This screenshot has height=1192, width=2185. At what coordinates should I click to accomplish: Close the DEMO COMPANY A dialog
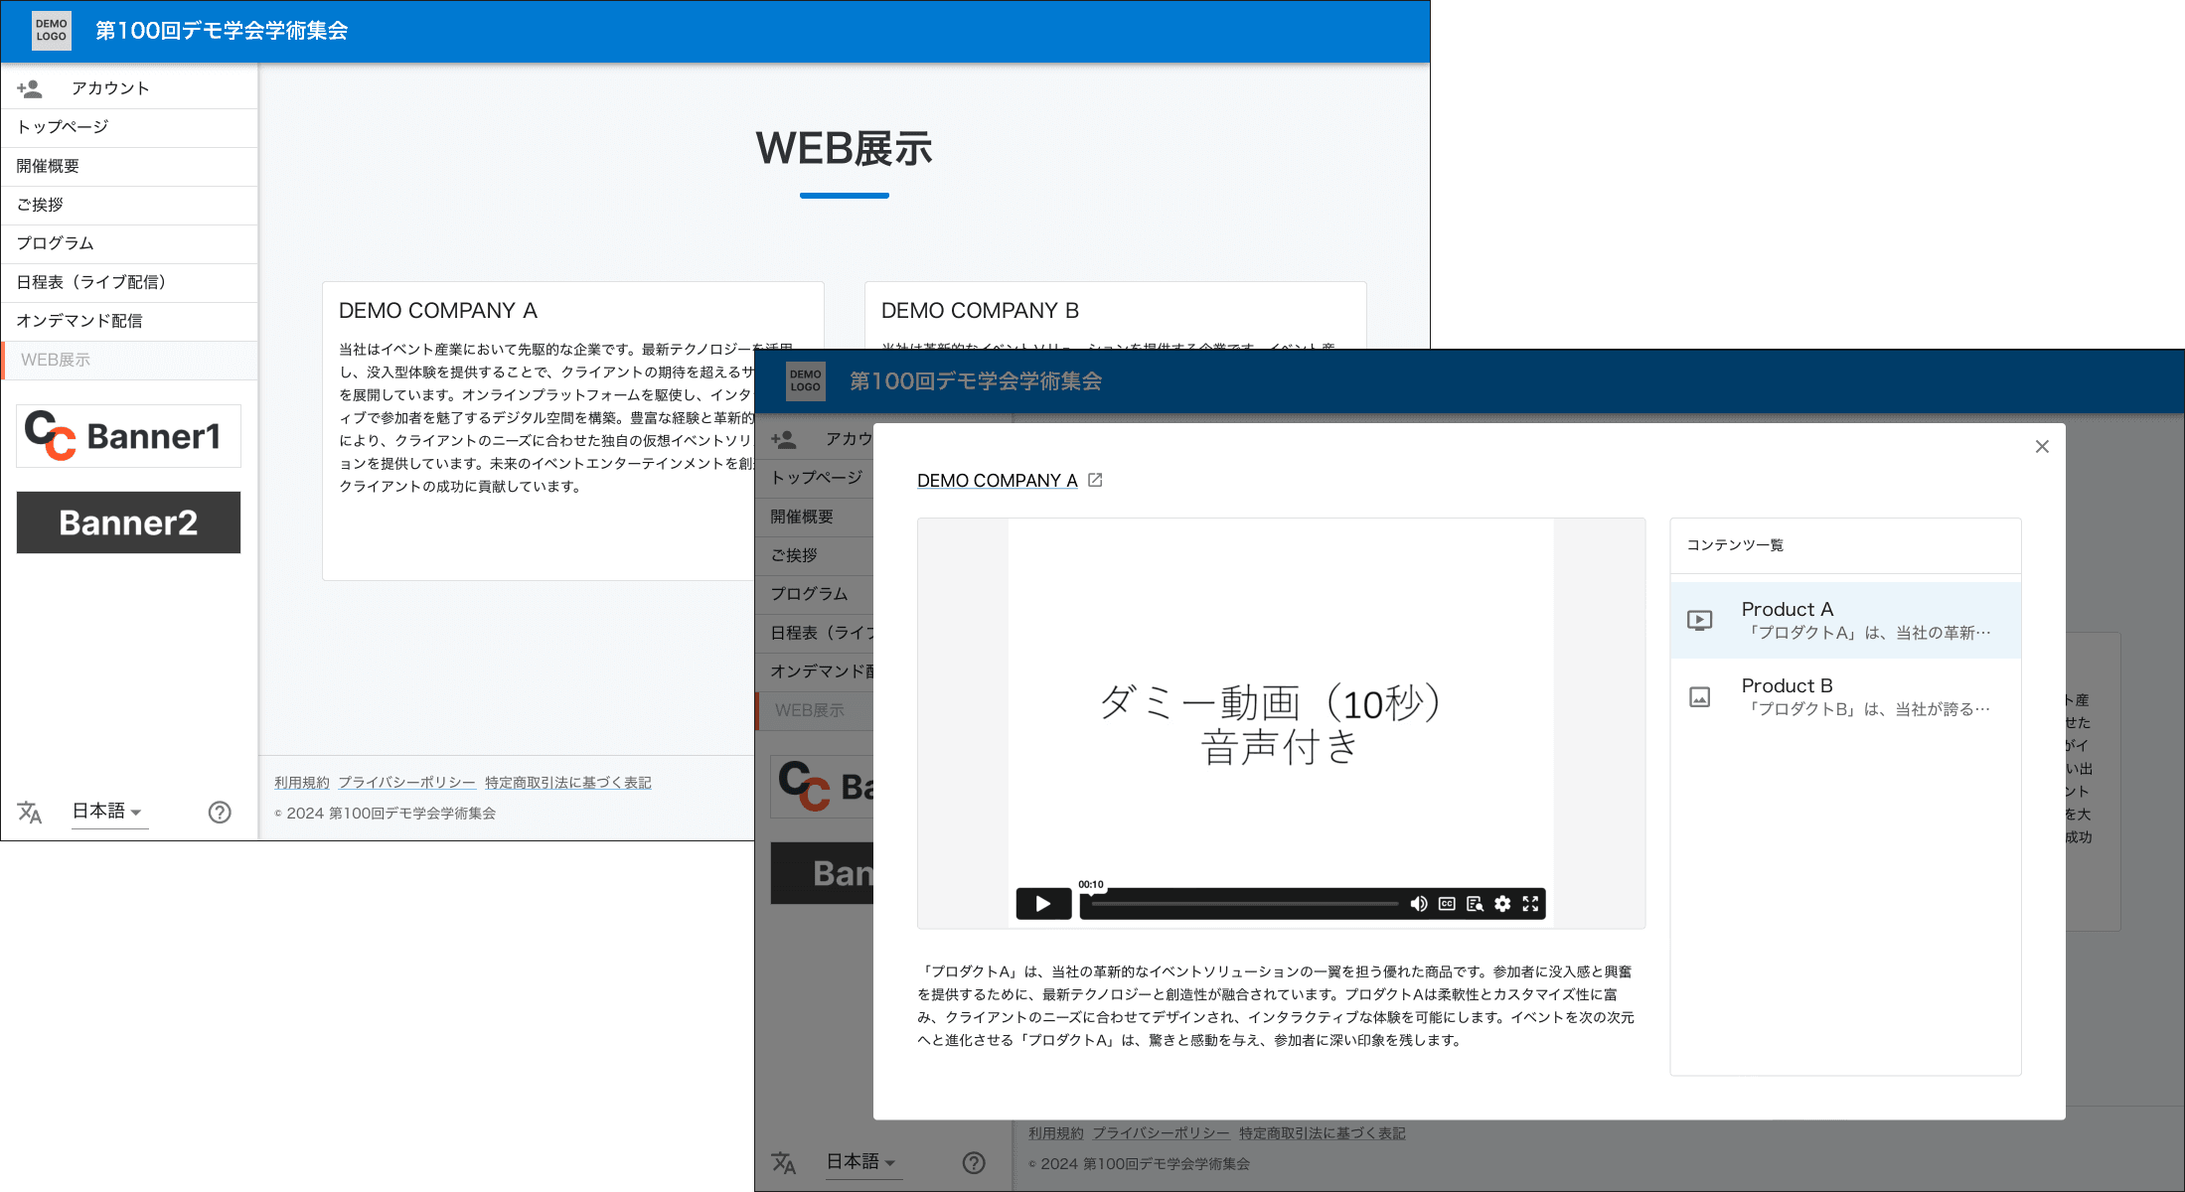pos(2042,447)
